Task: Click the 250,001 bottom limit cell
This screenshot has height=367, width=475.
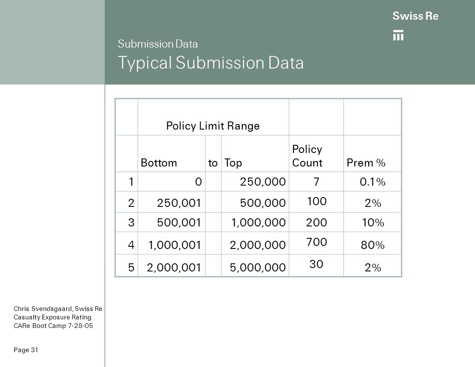Action: tap(172, 202)
